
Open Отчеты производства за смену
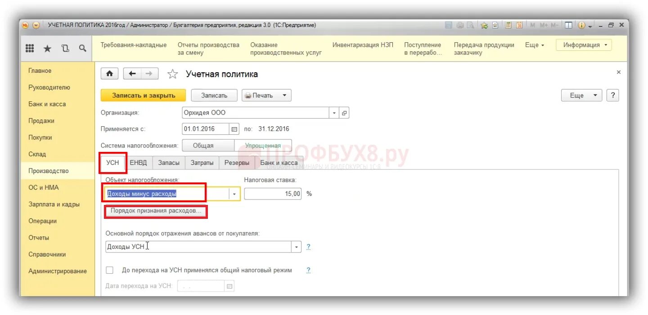[x=208, y=49]
